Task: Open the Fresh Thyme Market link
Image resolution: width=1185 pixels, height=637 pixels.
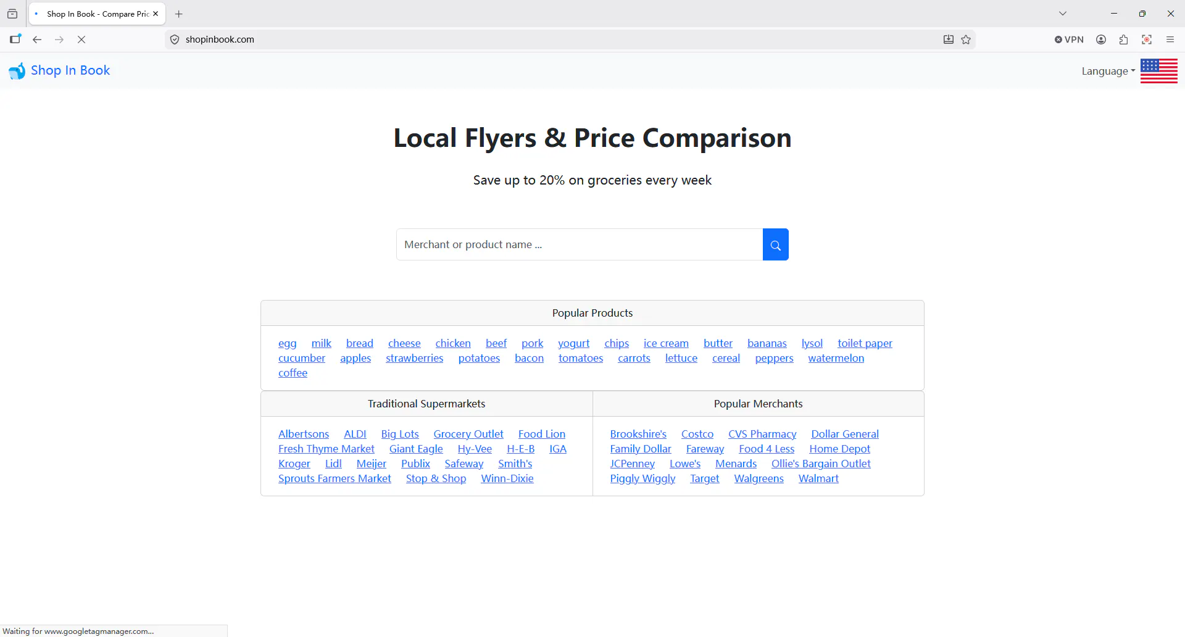Action: (326, 449)
